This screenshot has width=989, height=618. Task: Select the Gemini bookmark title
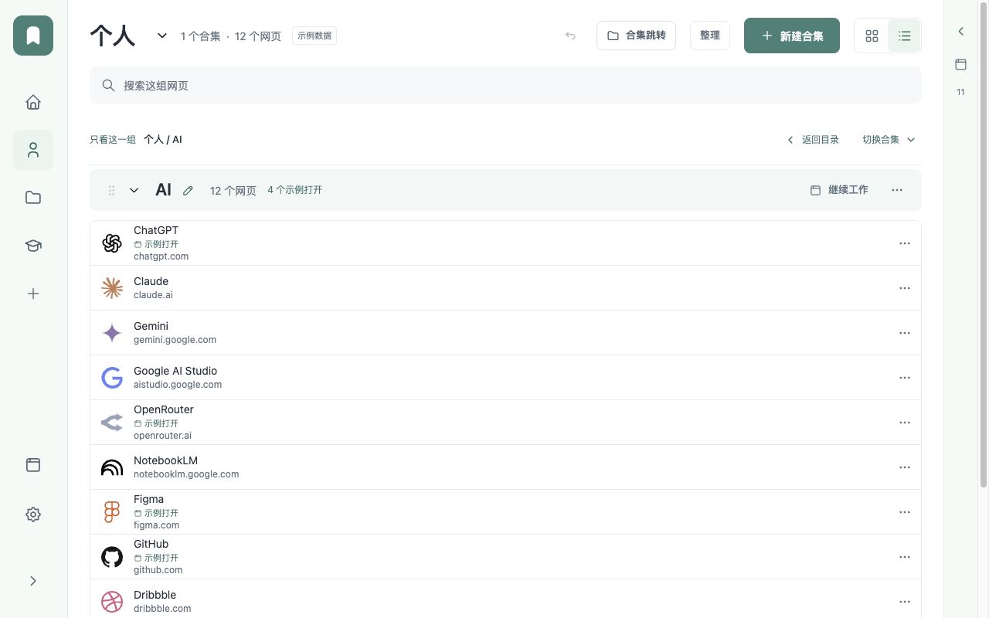[151, 326]
